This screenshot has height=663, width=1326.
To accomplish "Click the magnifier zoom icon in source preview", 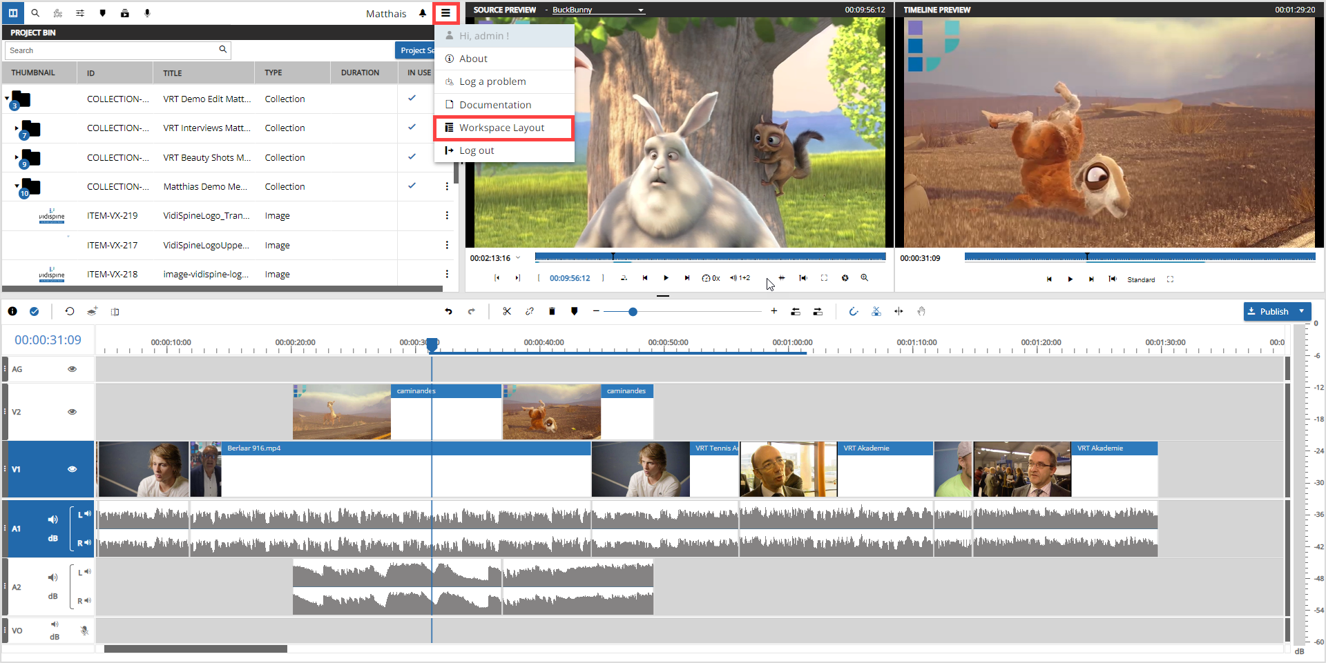I will coord(864,278).
